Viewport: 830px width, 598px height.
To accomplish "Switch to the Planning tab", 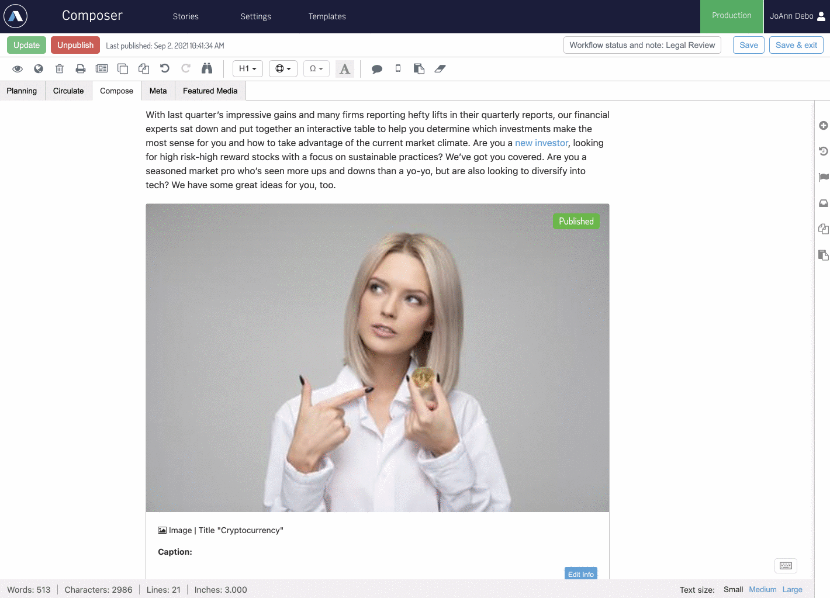I will click(22, 91).
